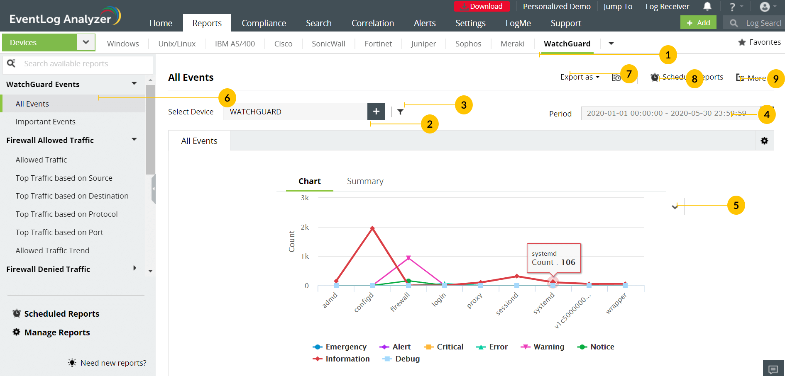
Task: Click the search icon beside report search
Action: 12,63
